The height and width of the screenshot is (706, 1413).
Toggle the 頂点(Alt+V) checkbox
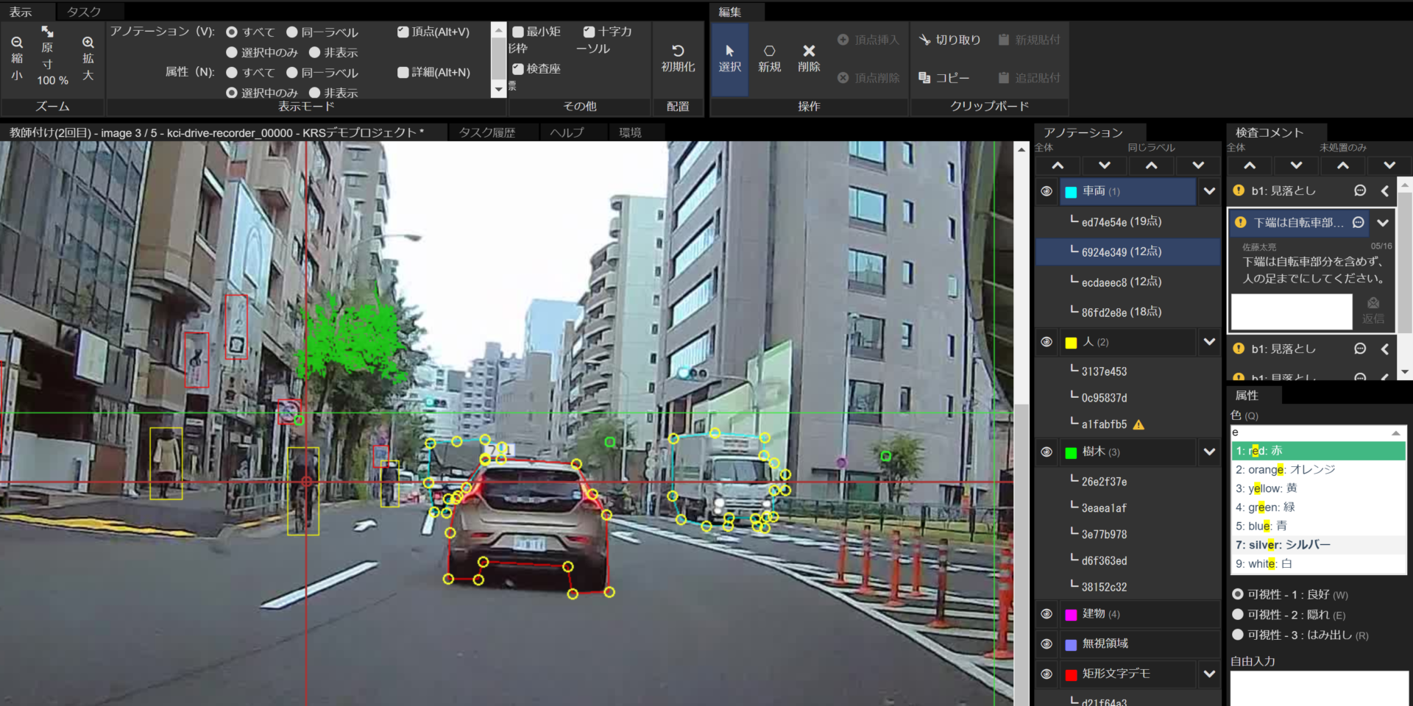pos(403,32)
